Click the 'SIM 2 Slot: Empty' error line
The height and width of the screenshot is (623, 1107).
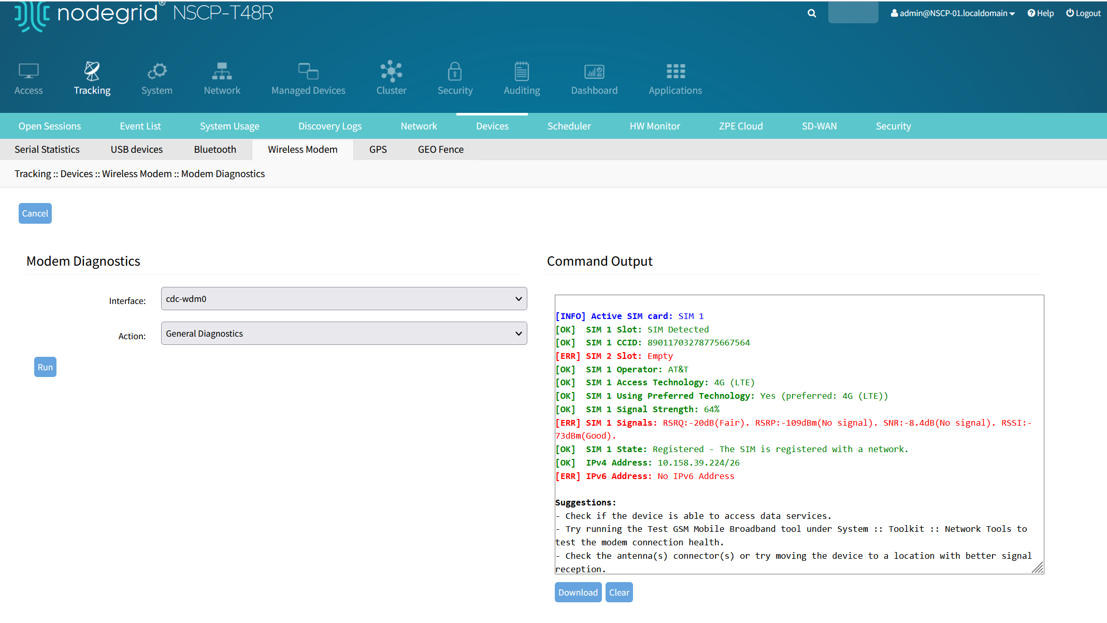click(x=614, y=356)
